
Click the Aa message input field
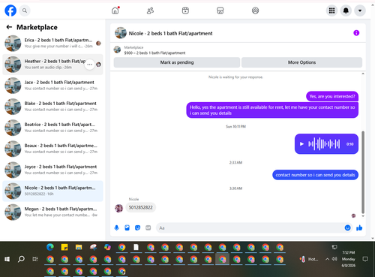250,227
